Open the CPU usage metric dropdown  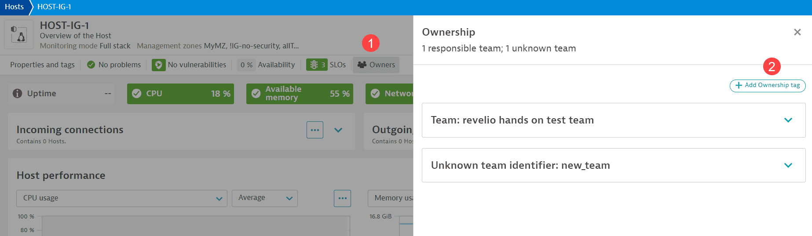click(x=122, y=198)
